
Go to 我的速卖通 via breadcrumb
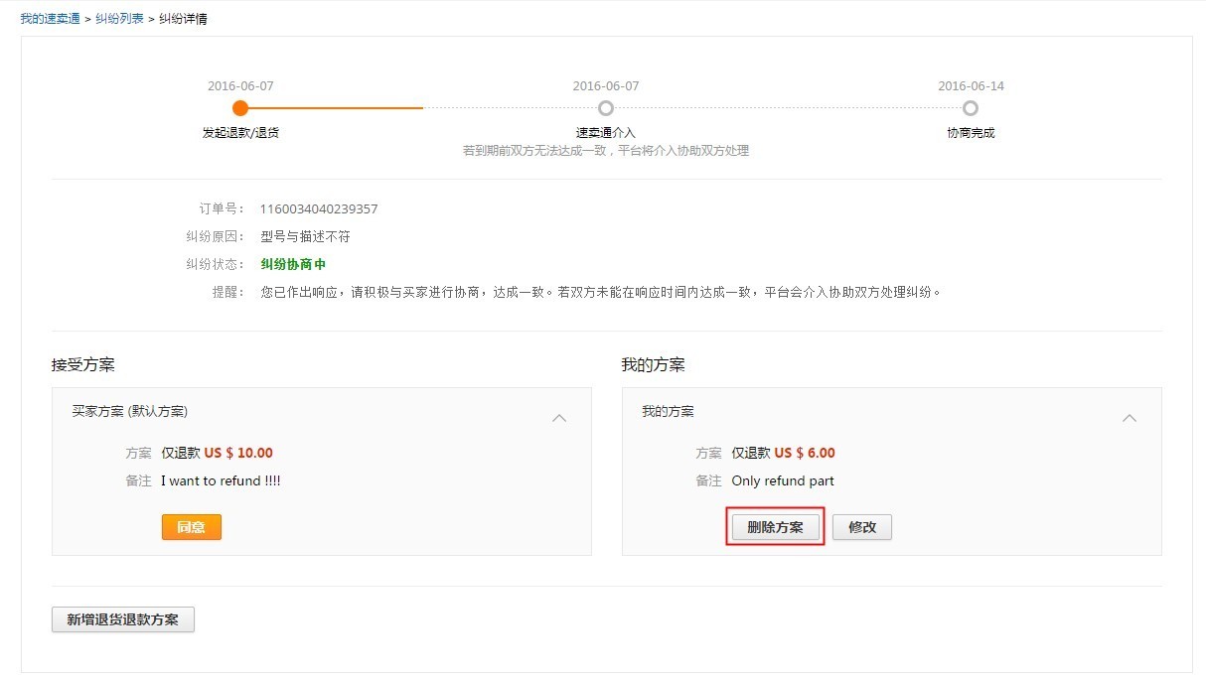(50, 17)
